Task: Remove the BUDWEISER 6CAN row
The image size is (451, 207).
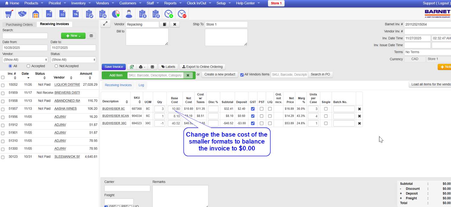Action: [359, 116]
